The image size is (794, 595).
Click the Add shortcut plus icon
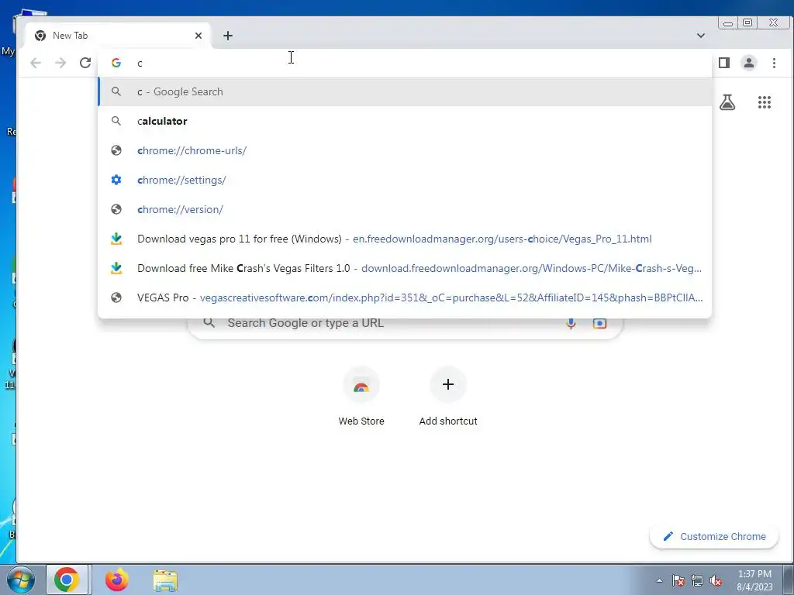point(448,385)
